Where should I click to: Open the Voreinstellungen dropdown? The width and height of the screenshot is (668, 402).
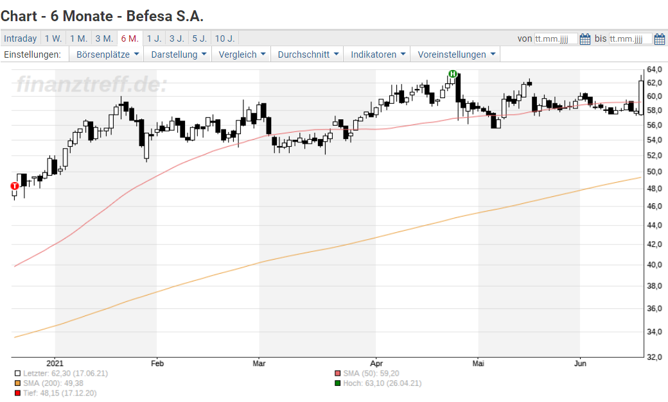[x=456, y=54]
